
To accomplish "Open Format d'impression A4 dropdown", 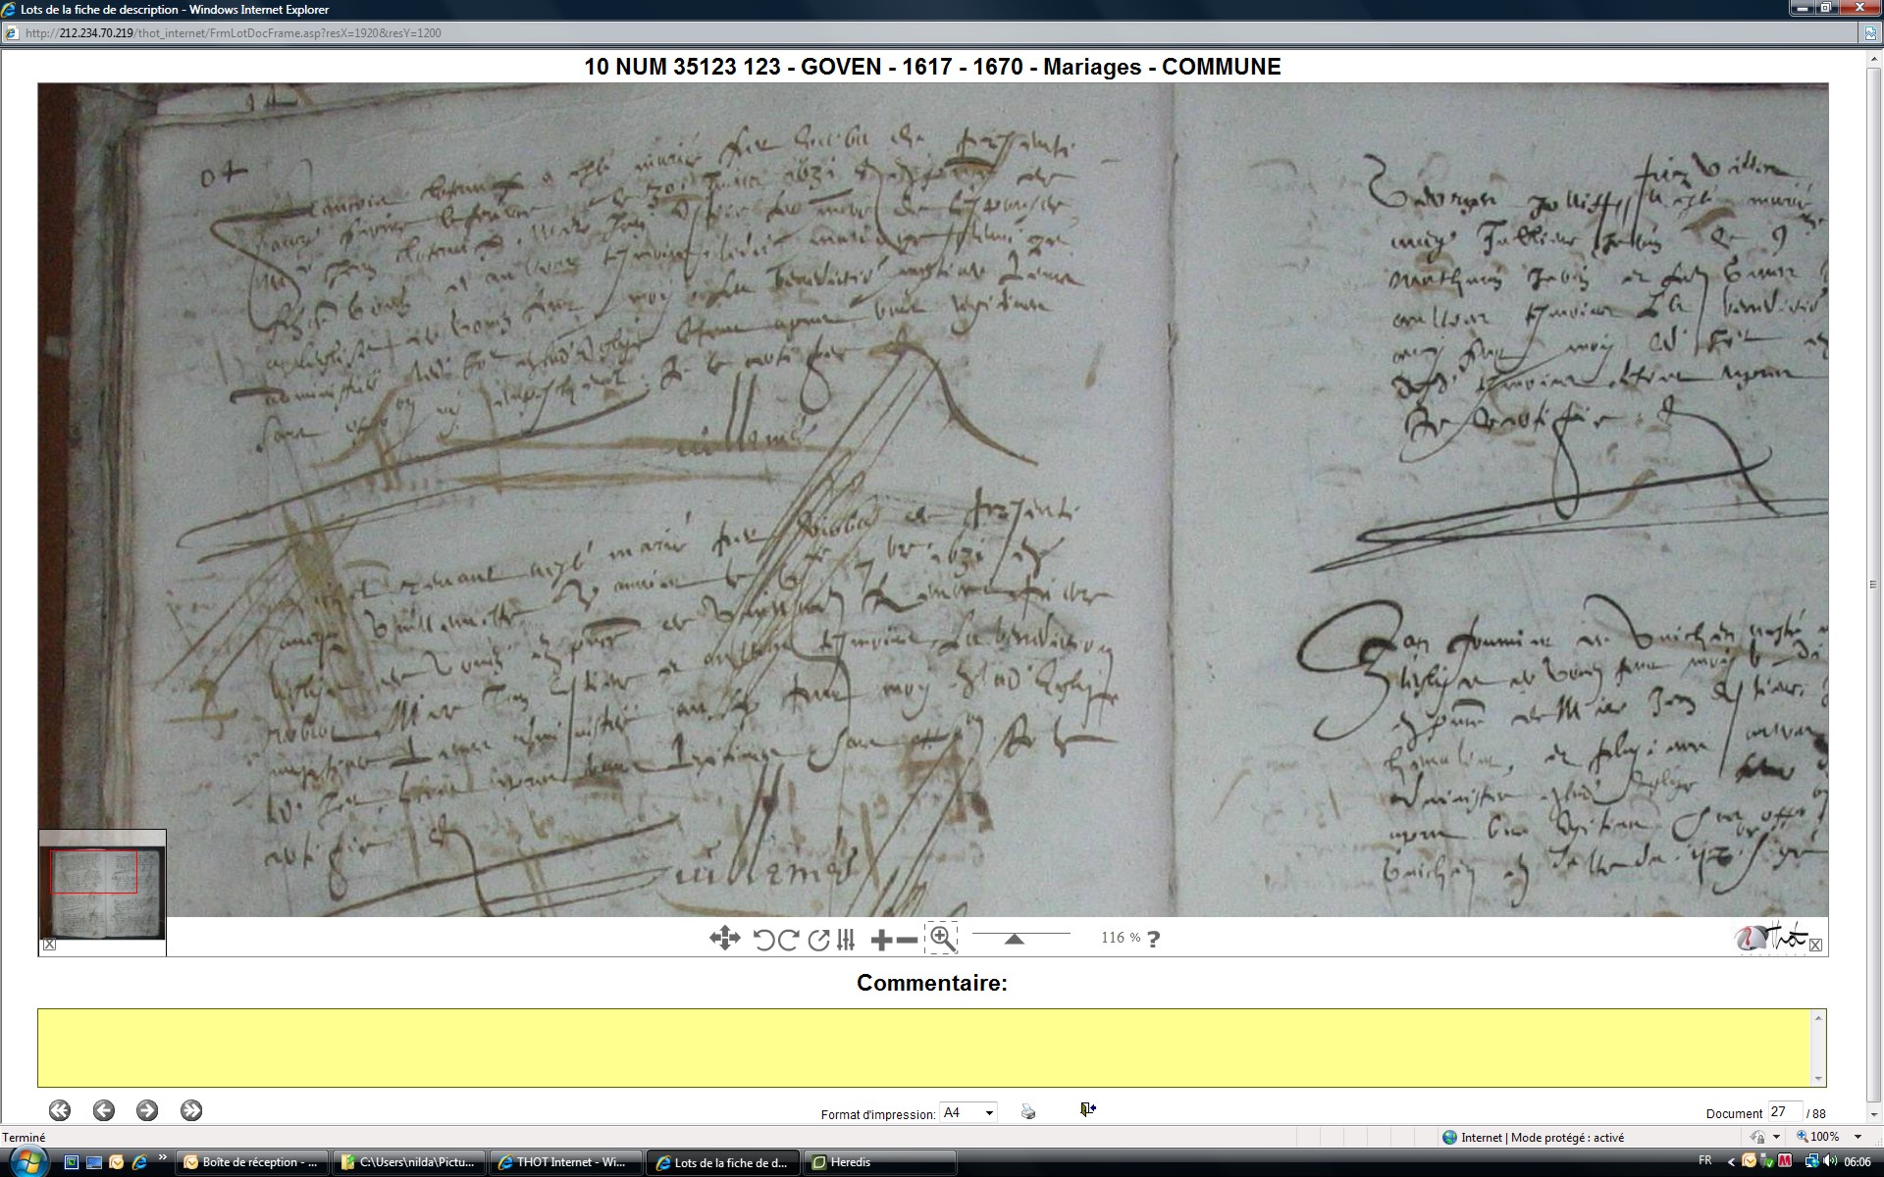I will pyautogui.click(x=989, y=1112).
